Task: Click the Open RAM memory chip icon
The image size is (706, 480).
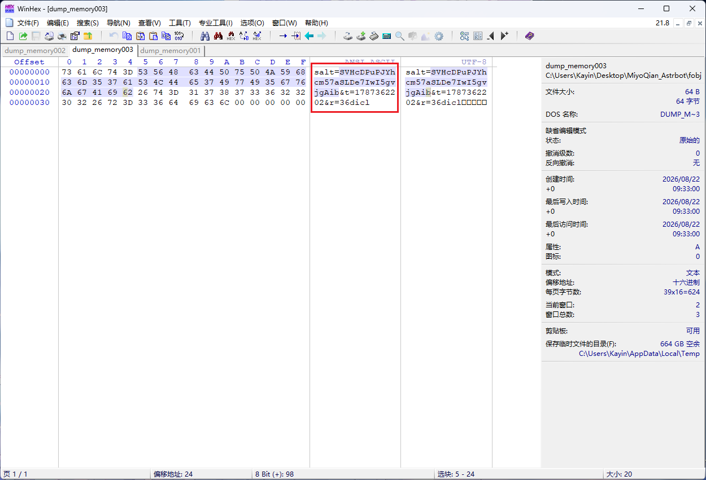Action: (x=374, y=36)
